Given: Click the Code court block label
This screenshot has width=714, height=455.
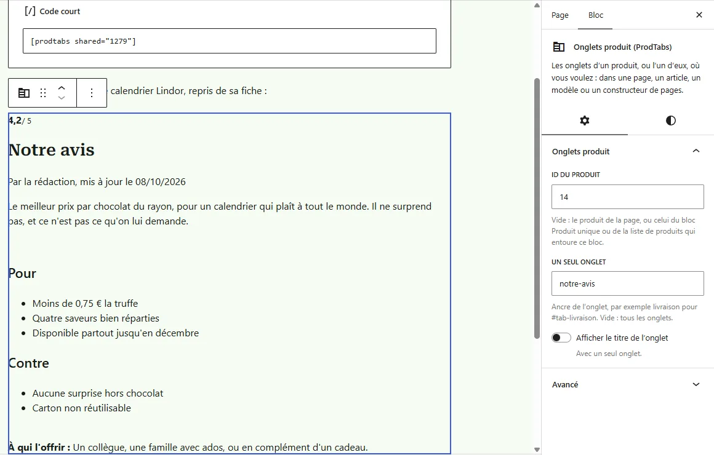Looking at the screenshot, I should pyautogui.click(x=60, y=11).
